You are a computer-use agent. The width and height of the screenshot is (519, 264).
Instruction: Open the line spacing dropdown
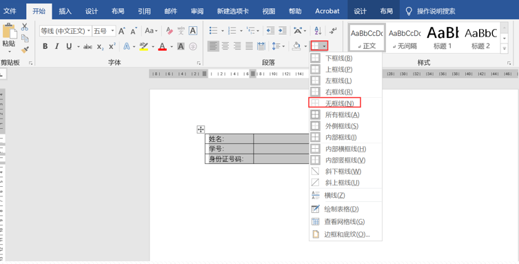[278, 46]
